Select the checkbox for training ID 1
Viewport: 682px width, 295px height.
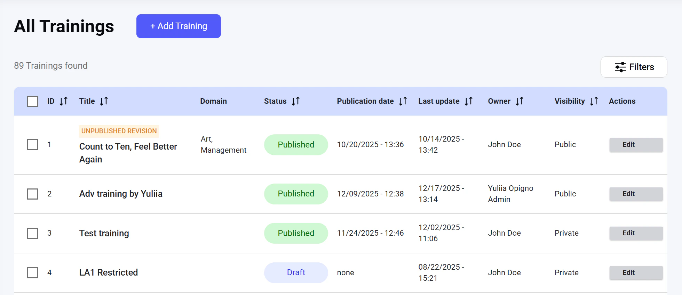[x=33, y=145]
